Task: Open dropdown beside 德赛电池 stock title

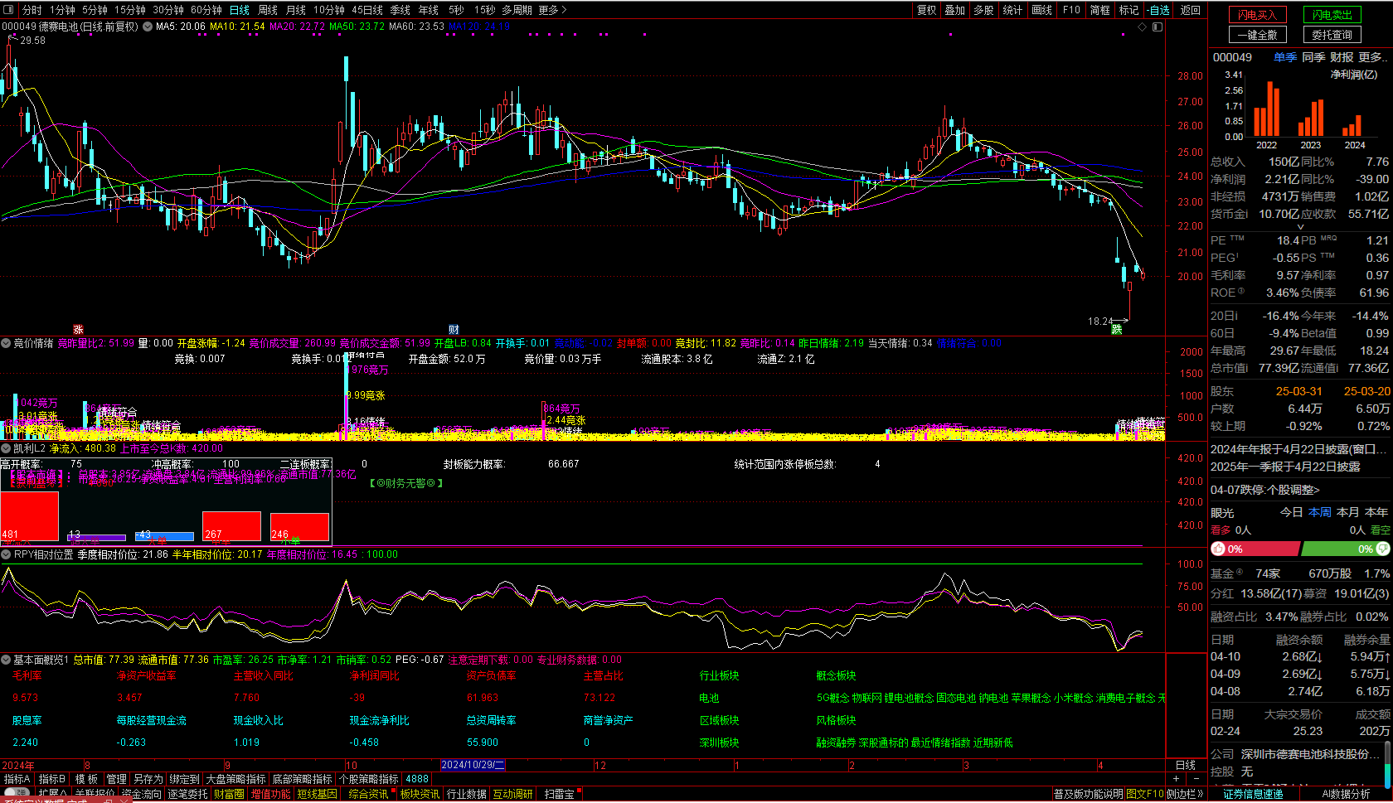Action: [x=148, y=27]
